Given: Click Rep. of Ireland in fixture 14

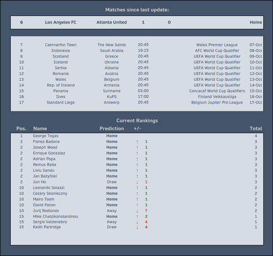Looking at the screenshot, I should (x=61, y=85).
